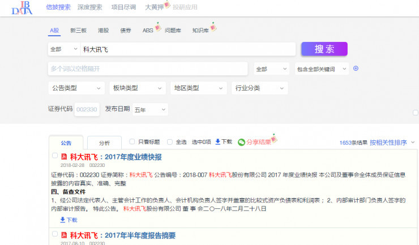Image resolution: width=419 pixels, height=245 pixels.
Task: Switch to the 新三板 tab
Action: pyautogui.click(x=78, y=31)
